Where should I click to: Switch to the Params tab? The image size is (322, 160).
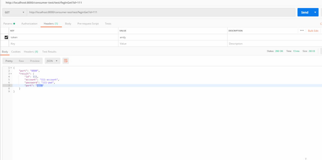point(9,24)
